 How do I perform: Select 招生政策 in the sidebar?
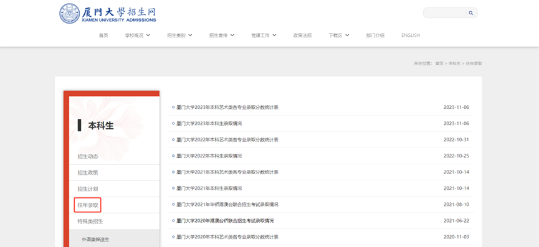pos(88,172)
